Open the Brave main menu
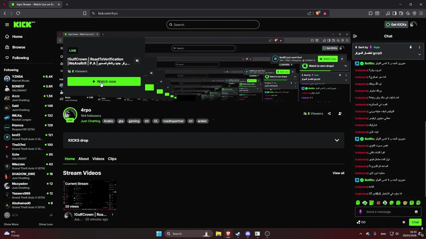This screenshot has height=239, width=426. click(x=421, y=13)
